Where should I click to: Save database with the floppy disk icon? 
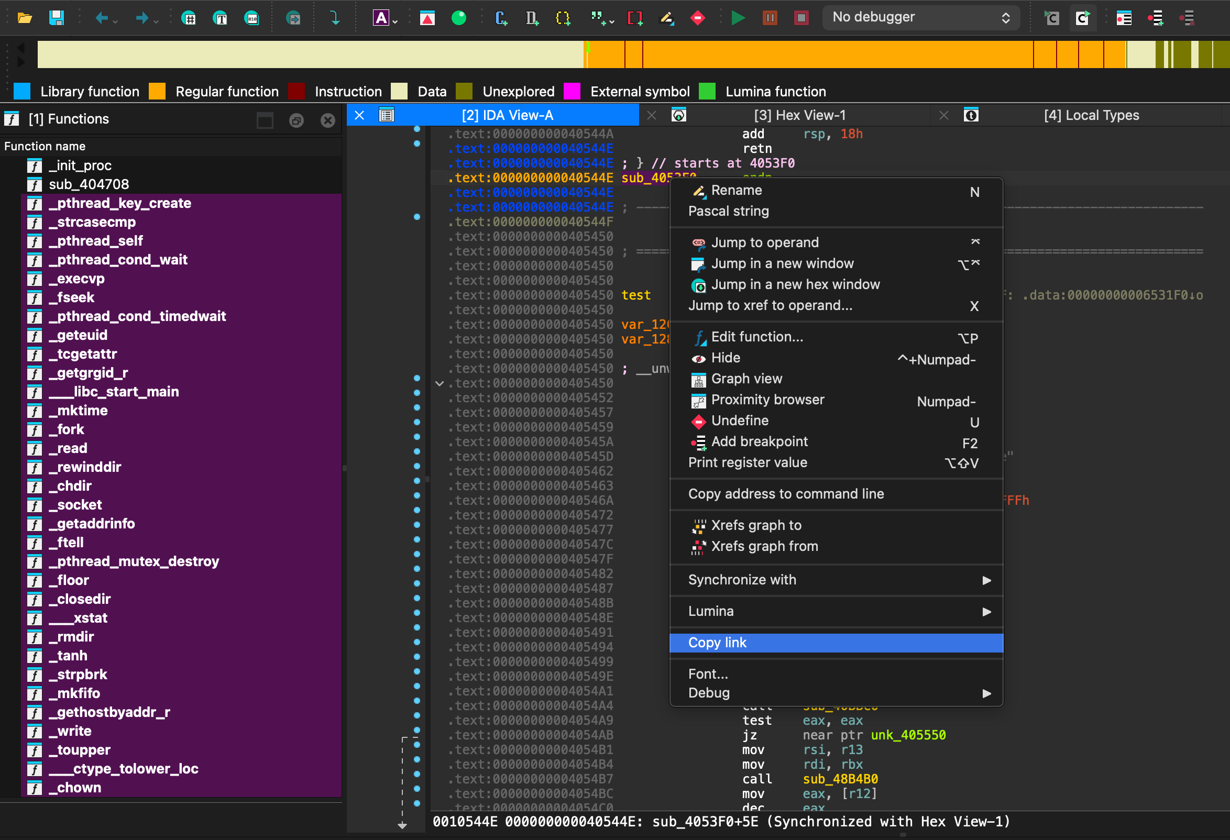point(57,18)
